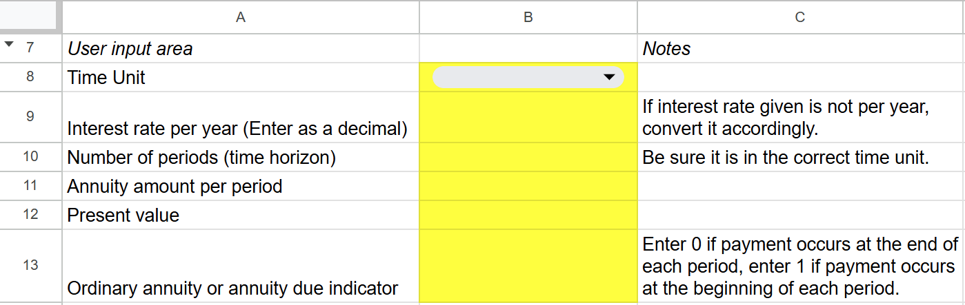Viewport: 965px width, 305px height.
Task: Click the select-all corner box
Action: tap(30, 17)
